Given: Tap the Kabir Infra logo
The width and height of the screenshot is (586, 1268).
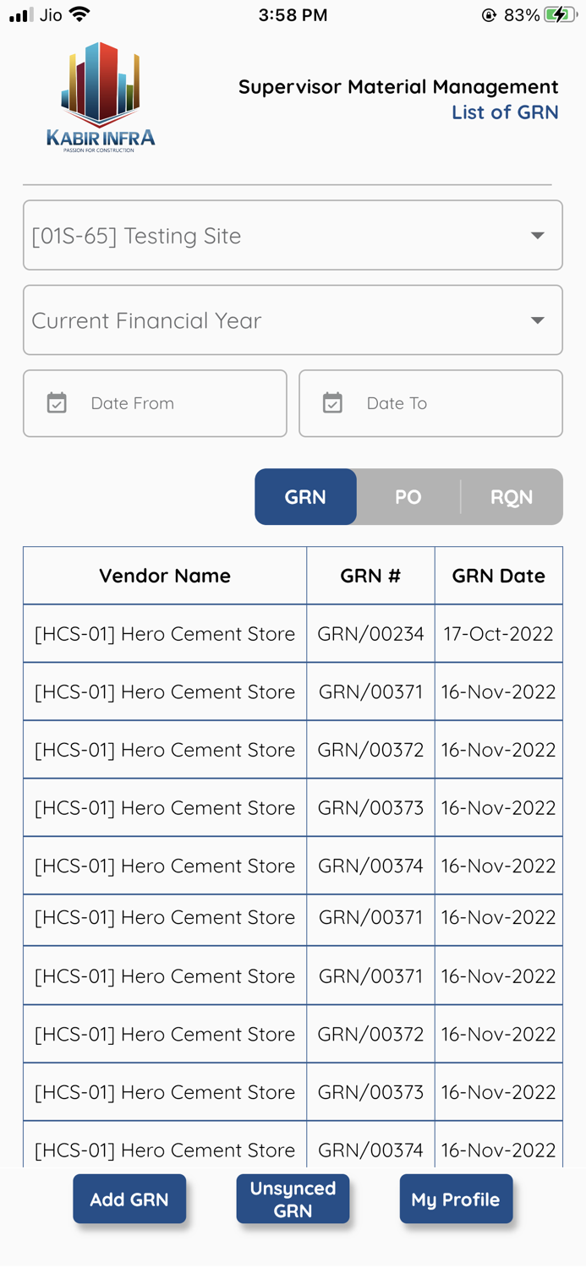Looking at the screenshot, I should point(101,96).
